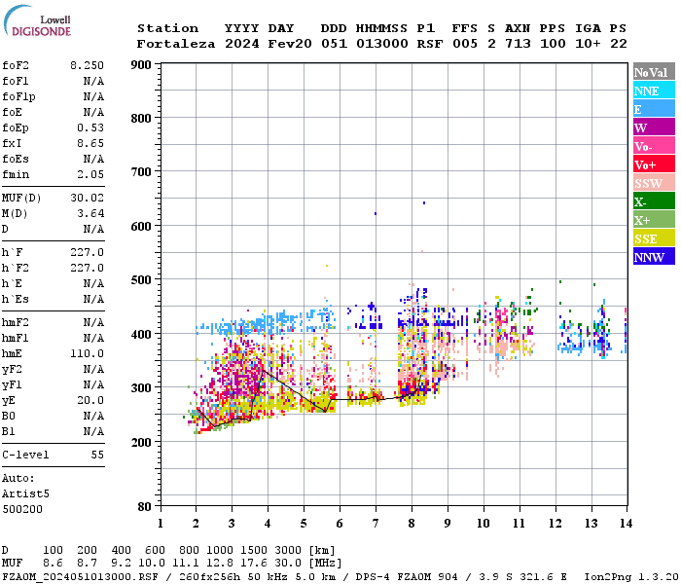This screenshot has height=584, width=681.
Task: Select the W purple legend swatch
Action: click(654, 128)
